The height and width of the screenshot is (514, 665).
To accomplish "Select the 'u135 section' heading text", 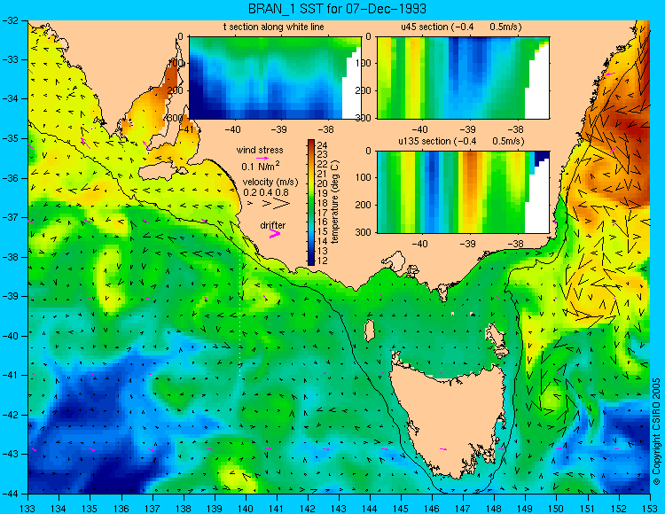I will [x=423, y=141].
